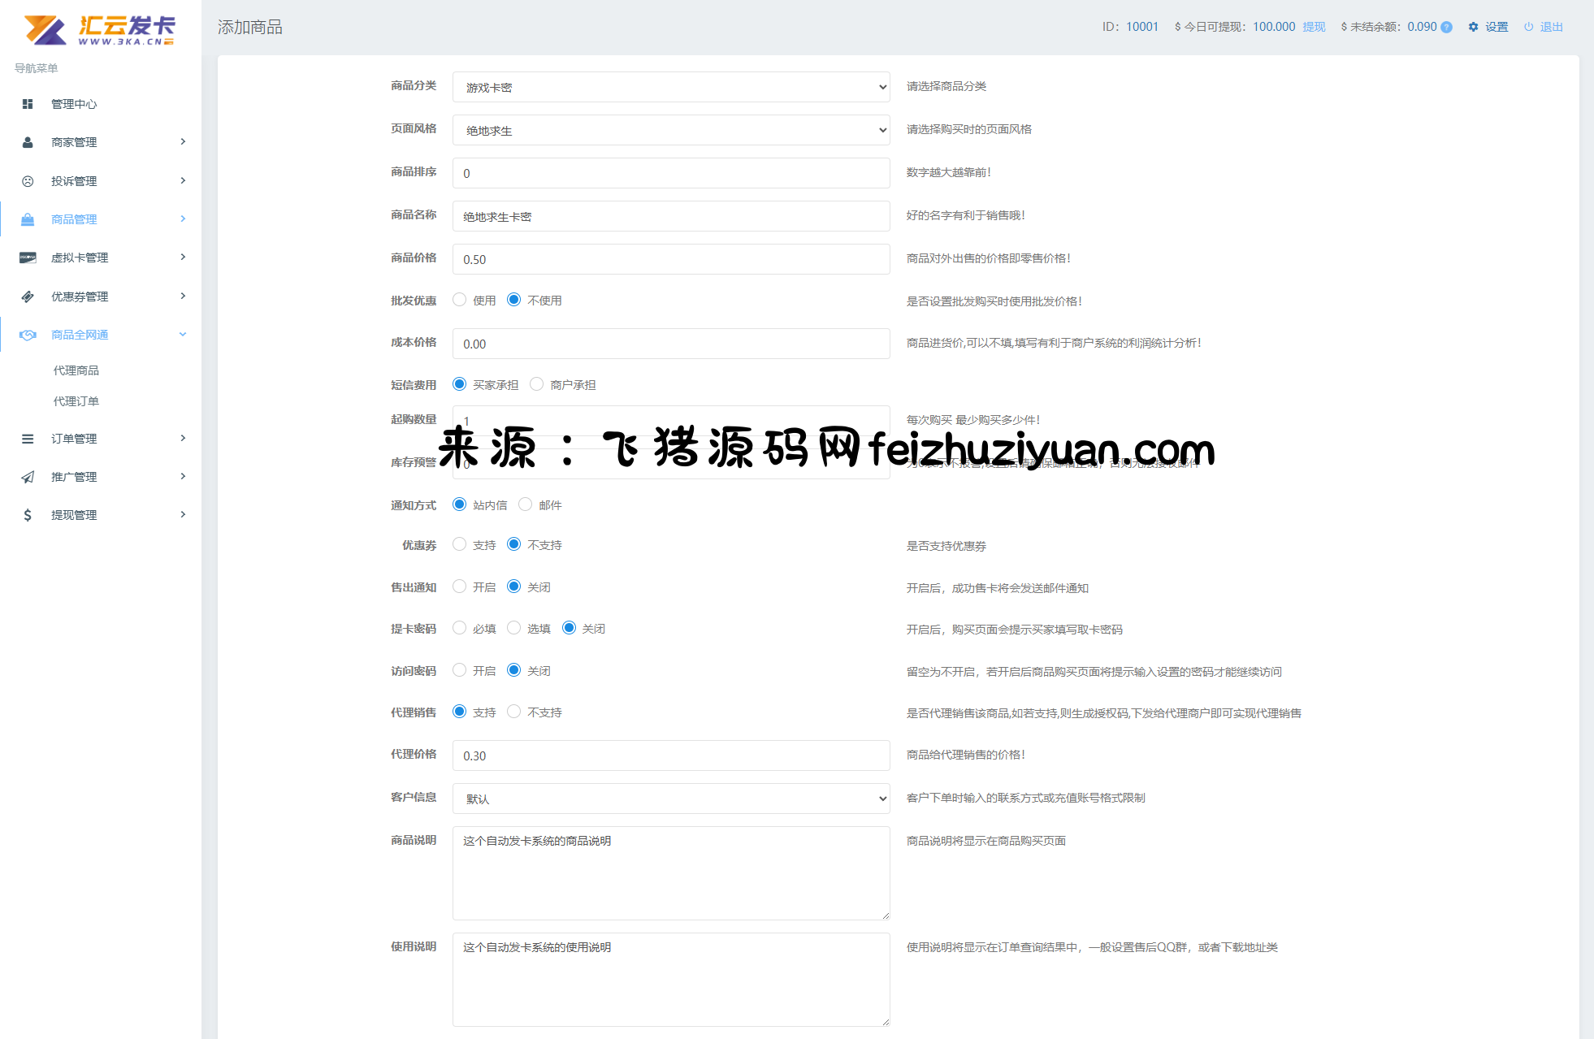Click the 投诉管理 sad-face icon
The width and height of the screenshot is (1594, 1039).
pyautogui.click(x=28, y=181)
